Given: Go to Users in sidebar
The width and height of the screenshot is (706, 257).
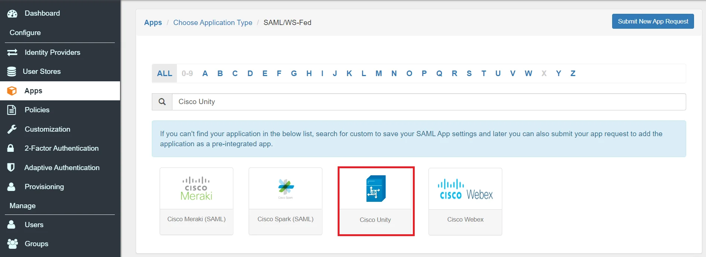Looking at the screenshot, I should [x=34, y=225].
